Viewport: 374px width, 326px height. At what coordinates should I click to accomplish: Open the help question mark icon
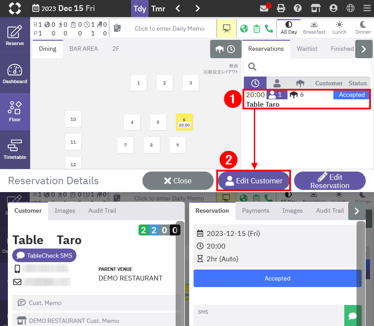point(298,8)
